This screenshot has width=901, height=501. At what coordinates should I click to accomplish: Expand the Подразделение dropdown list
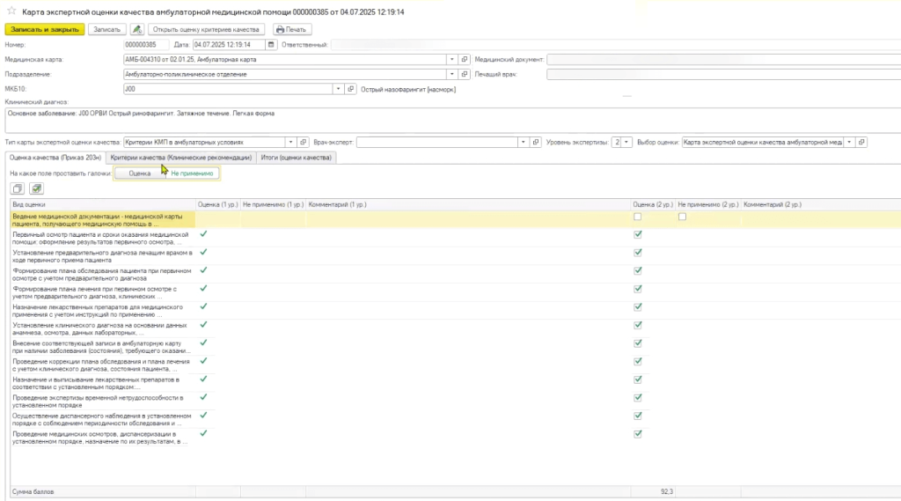pos(452,74)
